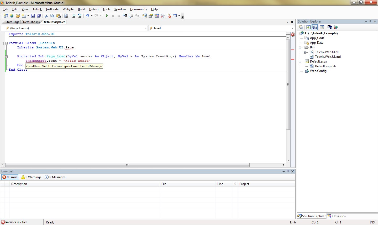
Task: Click the Class View panel tab
Action: (337, 216)
